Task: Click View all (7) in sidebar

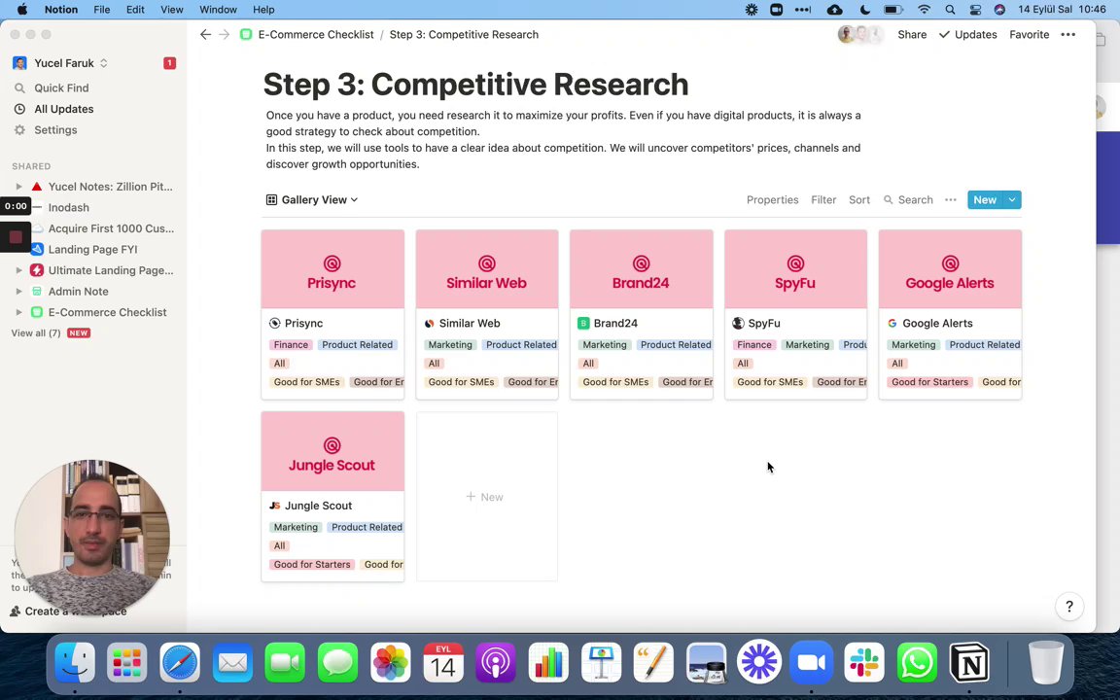Action: (36, 332)
